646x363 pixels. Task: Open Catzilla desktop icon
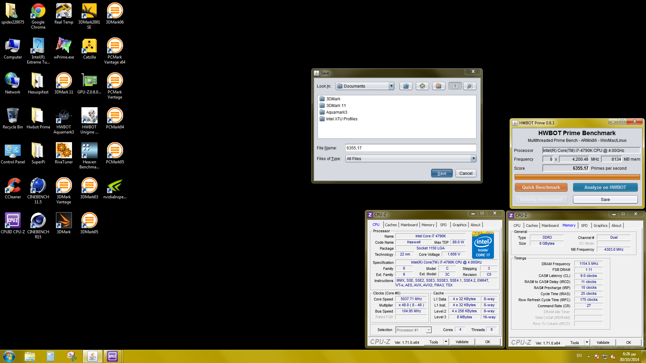click(x=89, y=48)
